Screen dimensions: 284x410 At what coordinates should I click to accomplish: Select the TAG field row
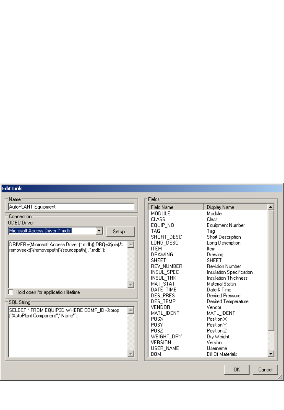point(208,231)
